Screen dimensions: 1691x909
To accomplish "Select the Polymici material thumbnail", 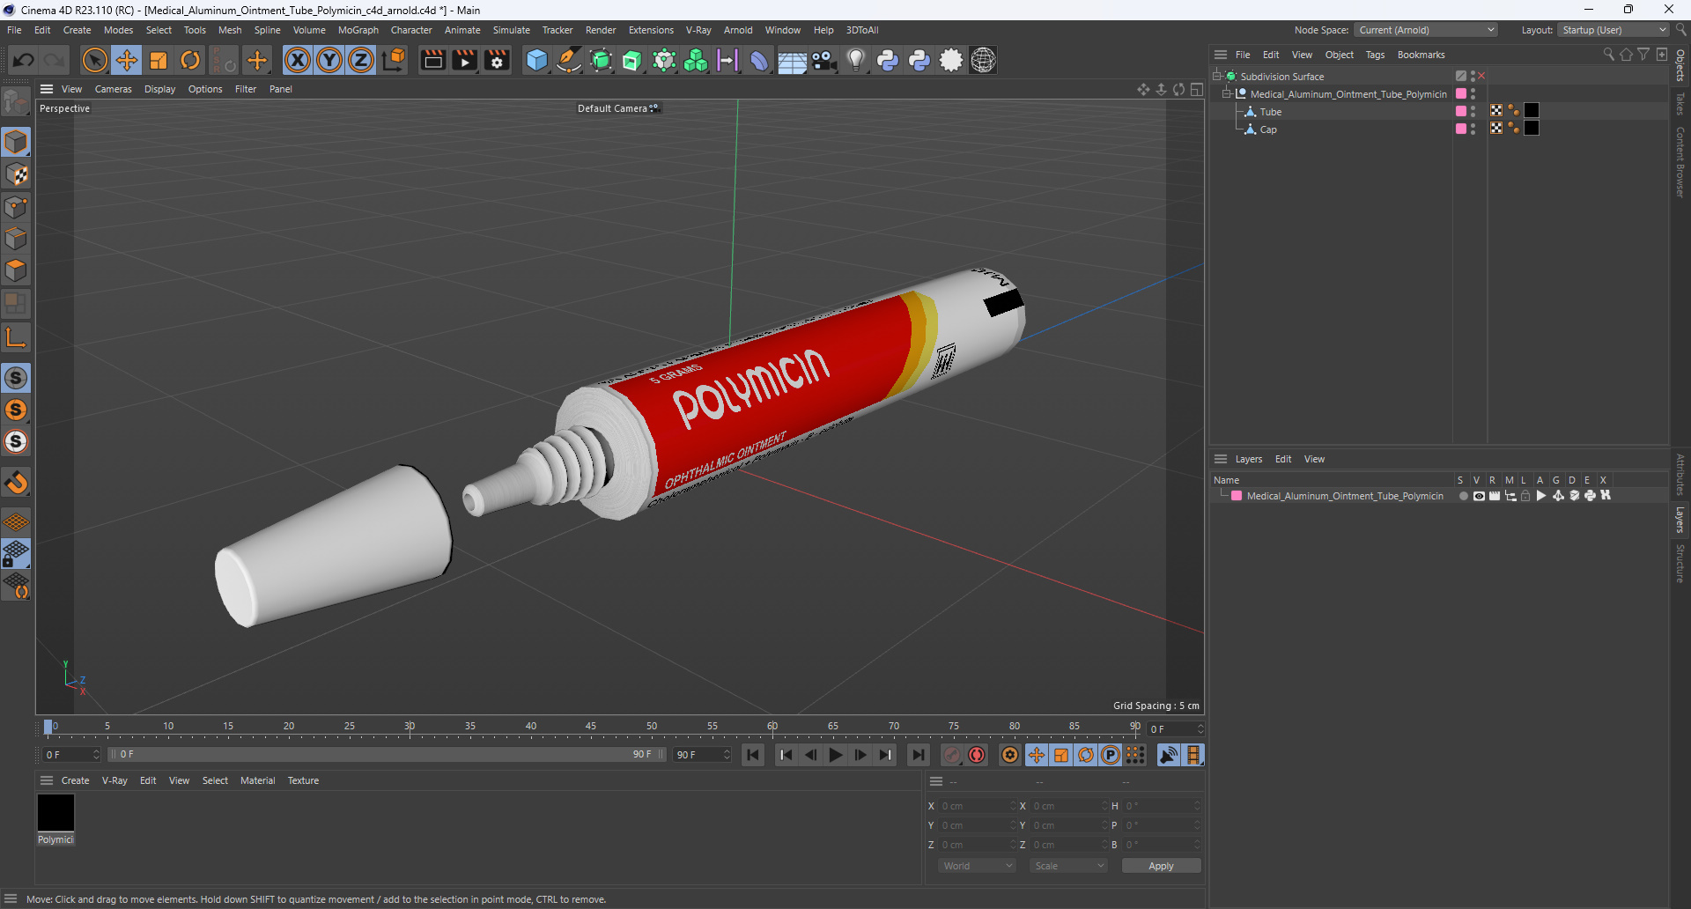I will 55,812.
